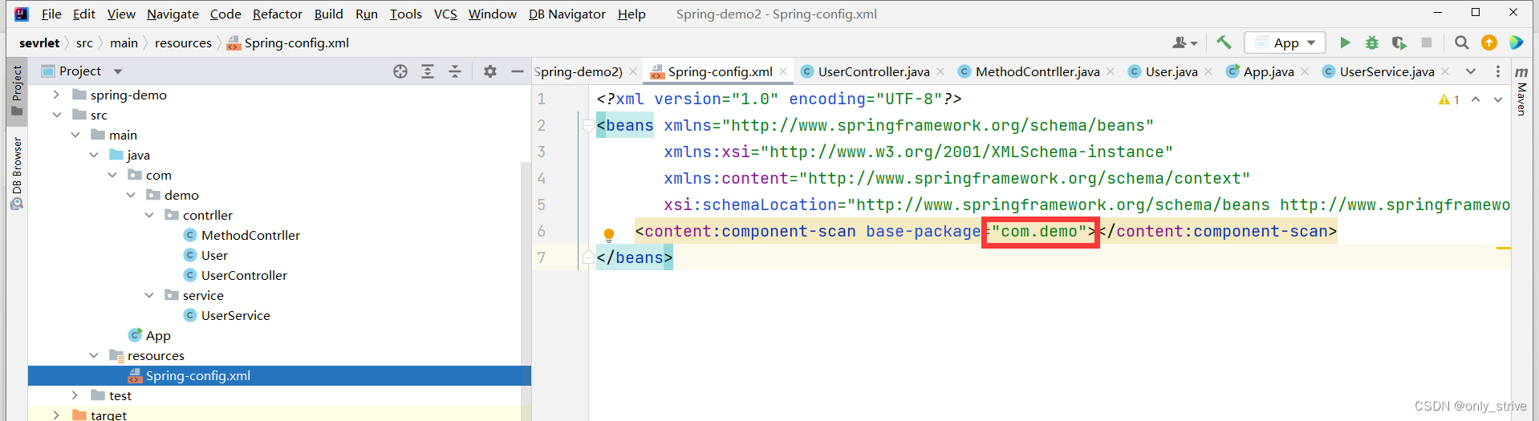The height and width of the screenshot is (421, 1539).
Task: Collapse the service package
Action: click(x=148, y=295)
